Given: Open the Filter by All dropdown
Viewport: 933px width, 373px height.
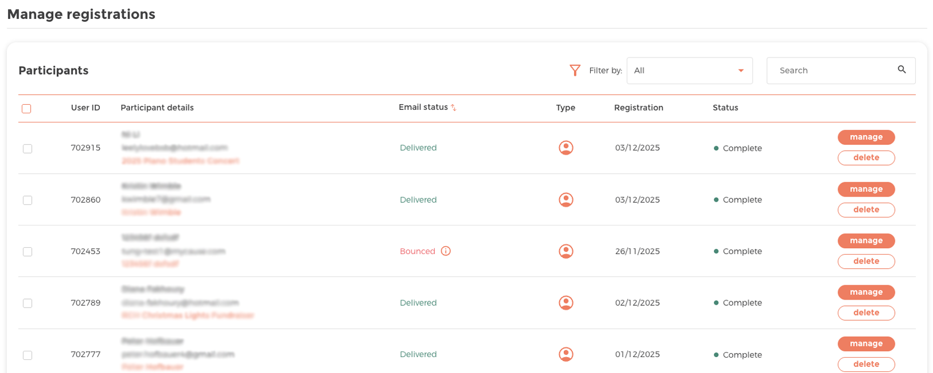Looking at the screenshot, I should tap(689, 71).
